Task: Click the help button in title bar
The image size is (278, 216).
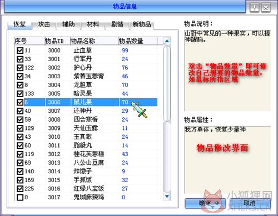Action: (x=255, y=8)
